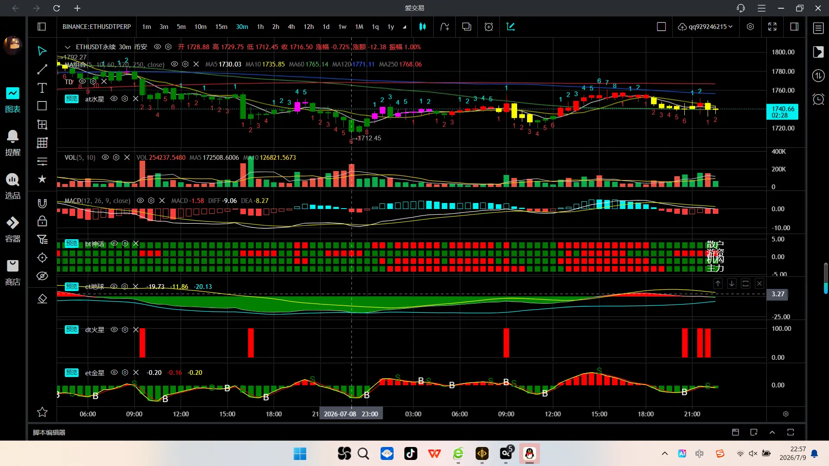Toggle visibility of the MACD indicator
The width and height of the screenshot is (829, 466).
tap(140, 201)
